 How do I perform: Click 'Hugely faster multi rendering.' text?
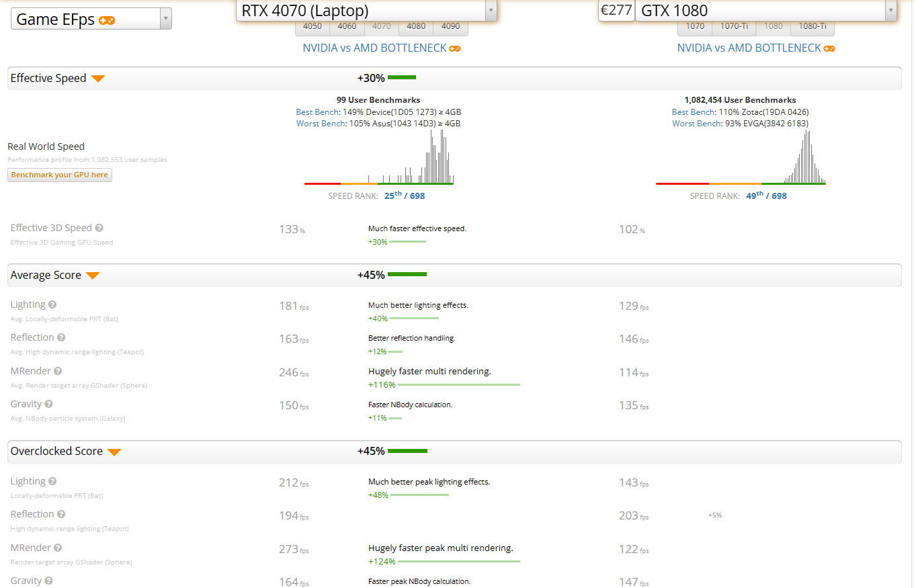click(x=429, y=371)
